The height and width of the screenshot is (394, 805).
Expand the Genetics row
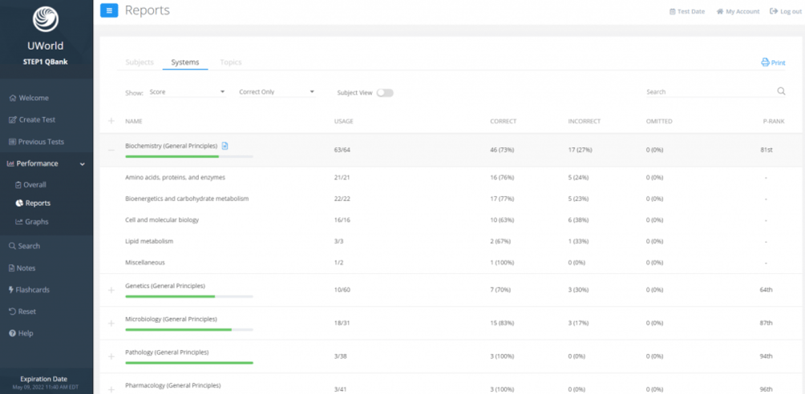(111, 290)
